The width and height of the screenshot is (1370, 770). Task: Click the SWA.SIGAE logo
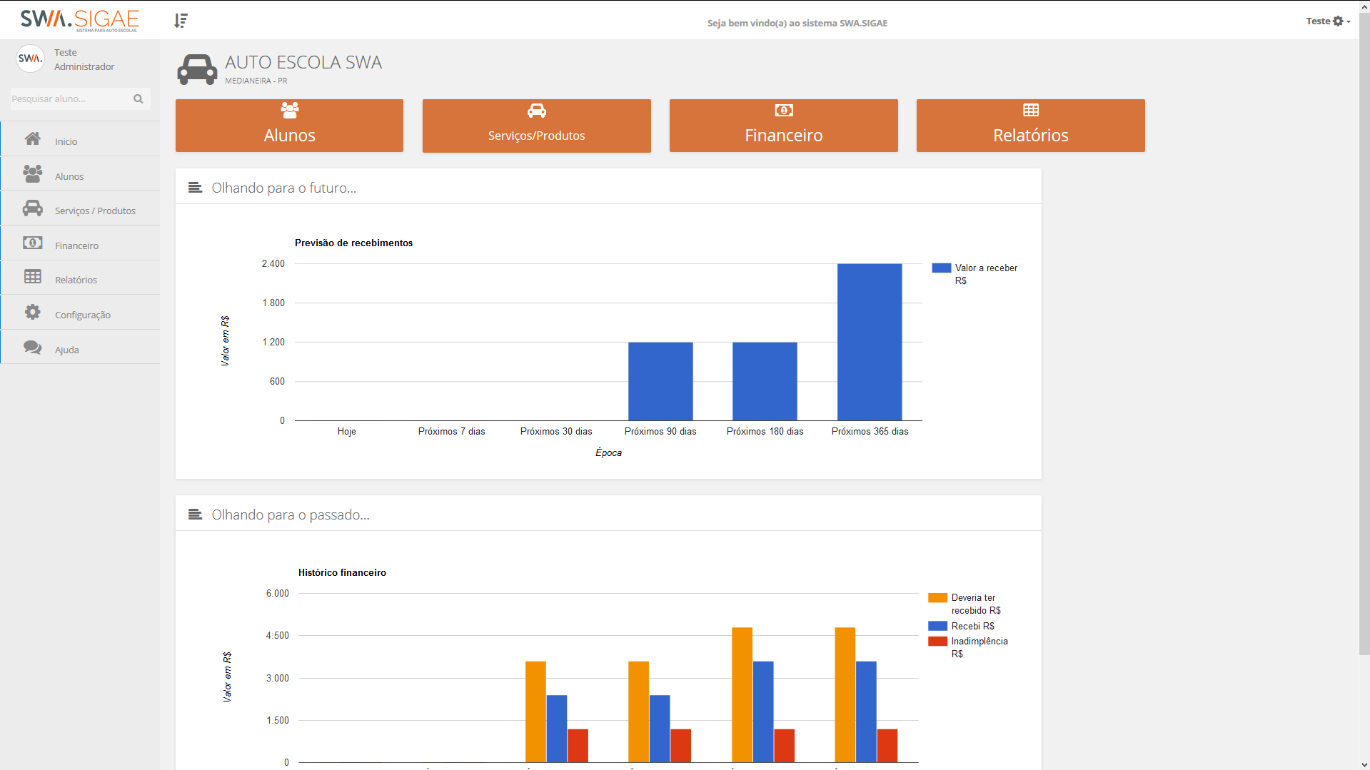click(x=80, y=20)
